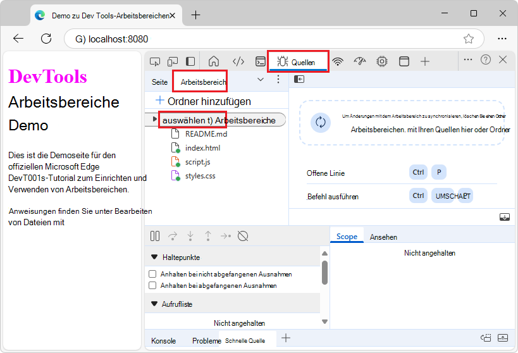Select the Arbeitsbereich navigator tab
Image resolution: width=518 pixels, height=353 pixels.
click(x=204, y=82)
